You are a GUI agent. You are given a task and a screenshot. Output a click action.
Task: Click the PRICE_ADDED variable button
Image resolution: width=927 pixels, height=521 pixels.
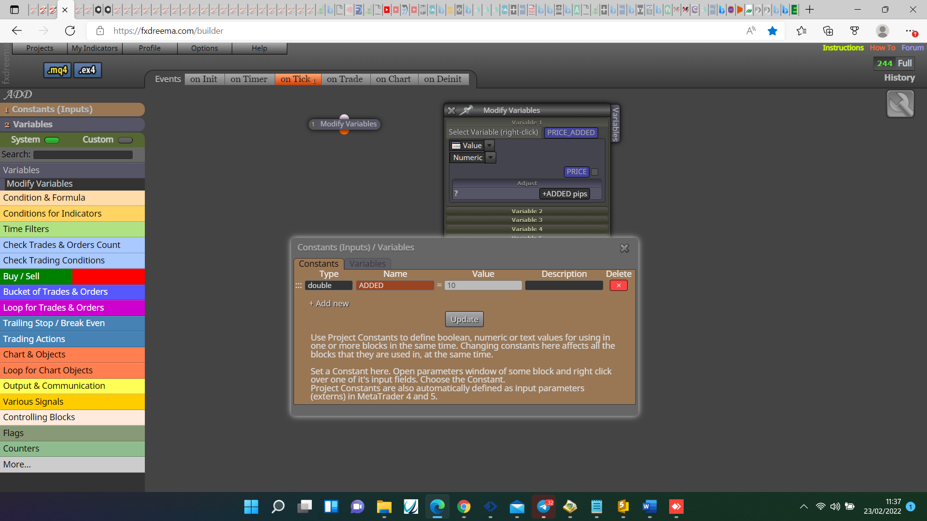click(x=571, y=133)
